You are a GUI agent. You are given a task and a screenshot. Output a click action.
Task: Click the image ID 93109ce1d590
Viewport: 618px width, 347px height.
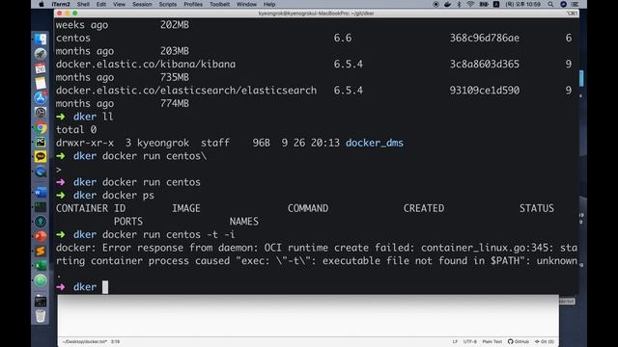[x=485, y=91]
